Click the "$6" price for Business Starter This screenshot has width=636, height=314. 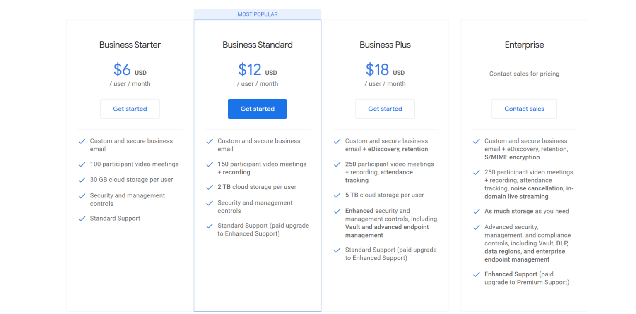click(x=121, y=69)
